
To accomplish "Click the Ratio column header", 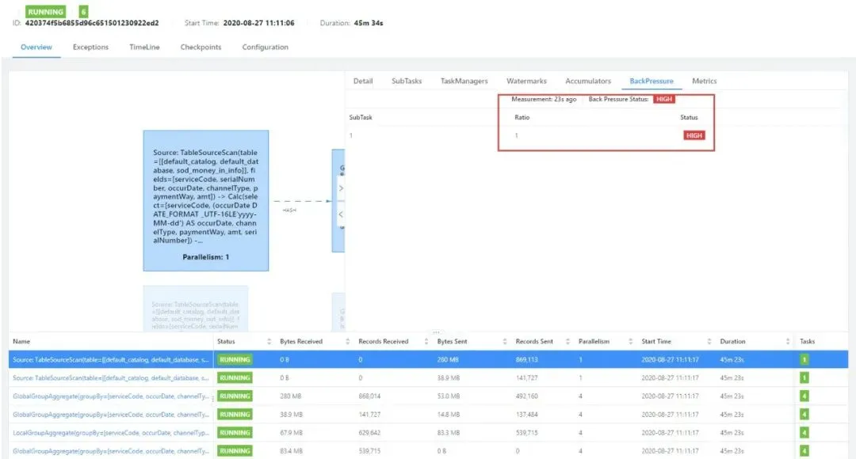I will point(522,117).
